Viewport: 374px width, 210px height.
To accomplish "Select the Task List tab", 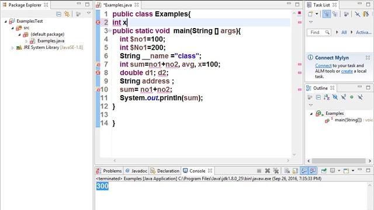I will point(321,5).
